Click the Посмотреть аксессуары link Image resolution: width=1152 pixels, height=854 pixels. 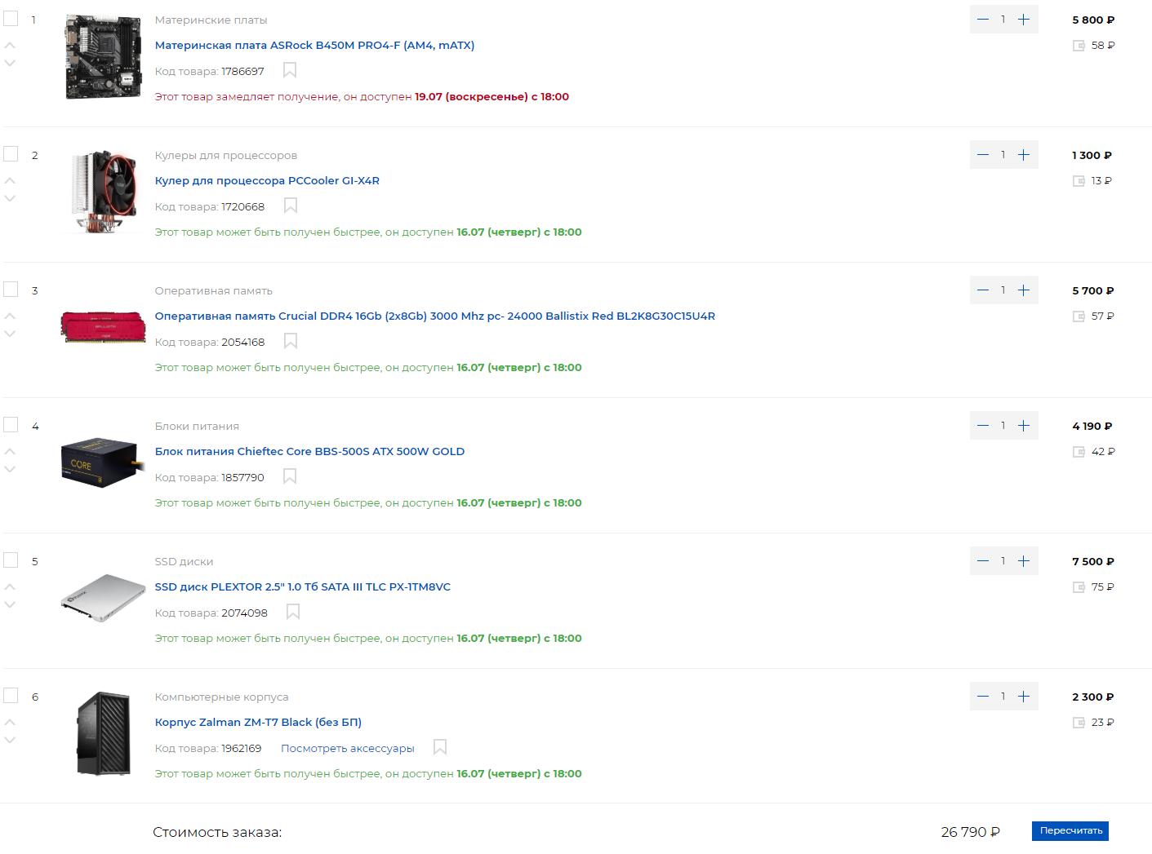pyautogui.click(x=348, y=748)
